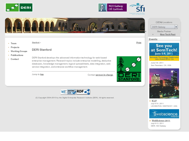Click the SFI logo
The width and height of the screenshot is (189, 141).
[x=137, y=9]
